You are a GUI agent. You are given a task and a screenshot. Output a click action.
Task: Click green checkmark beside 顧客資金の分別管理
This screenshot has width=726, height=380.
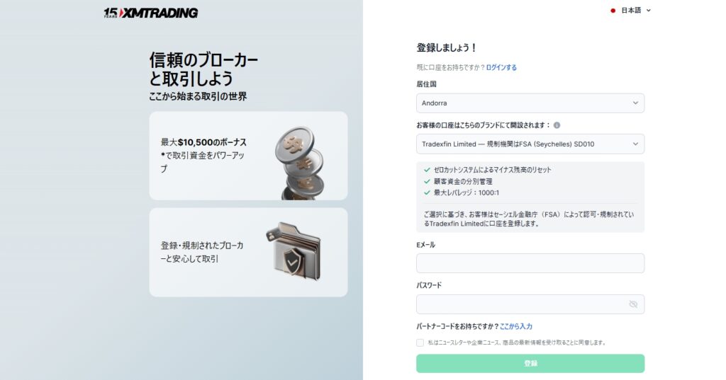[427, 181]
